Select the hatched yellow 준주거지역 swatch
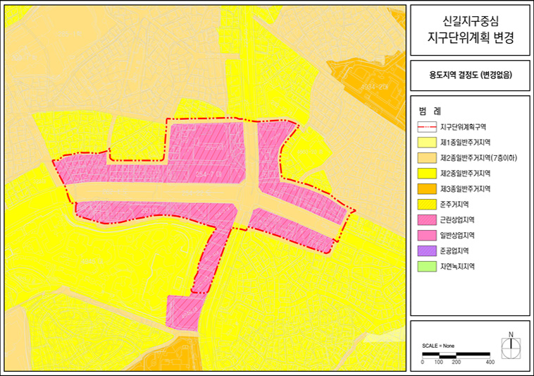 pyautogui.click(x=427, y=205)
